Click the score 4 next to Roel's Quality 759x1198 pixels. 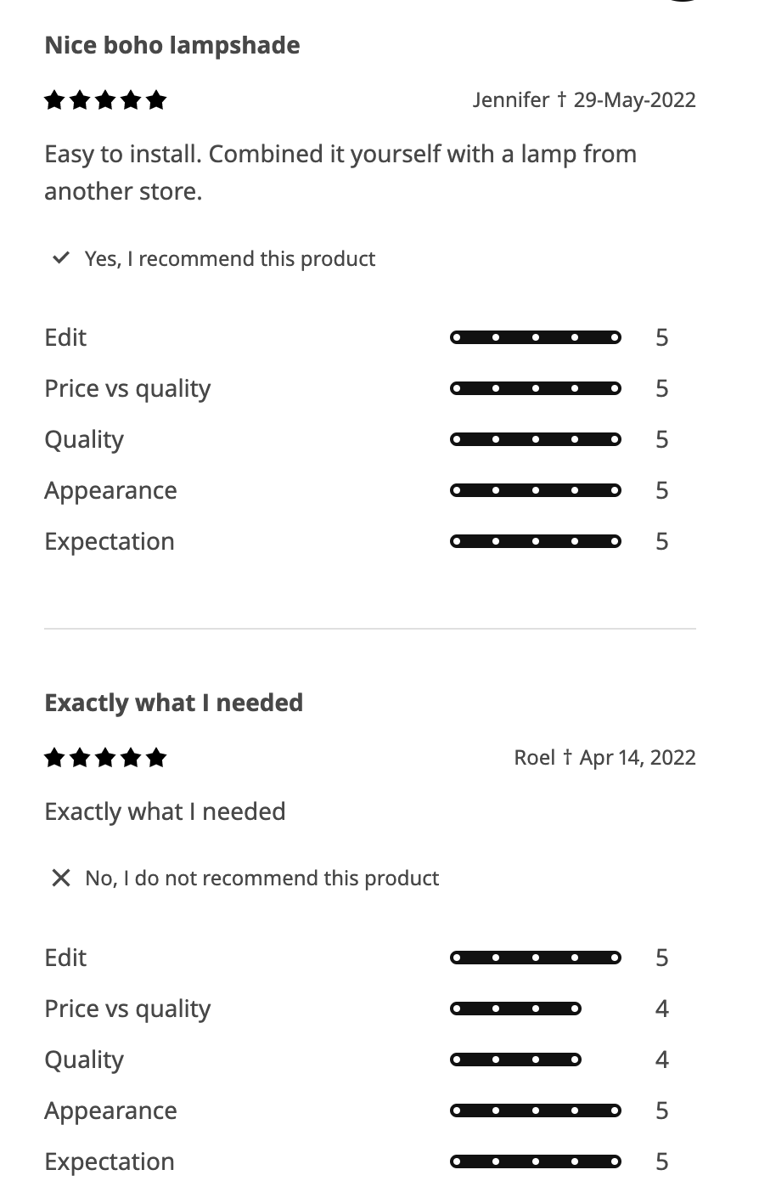coord(662,1060)
